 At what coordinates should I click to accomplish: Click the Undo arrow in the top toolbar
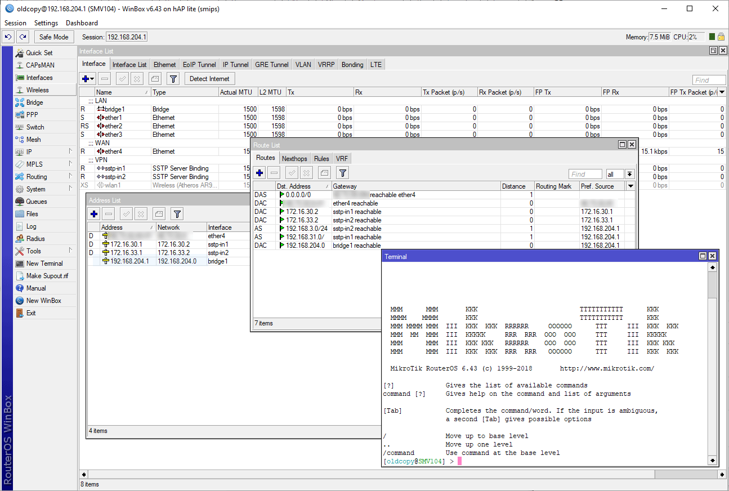[8, 37]
